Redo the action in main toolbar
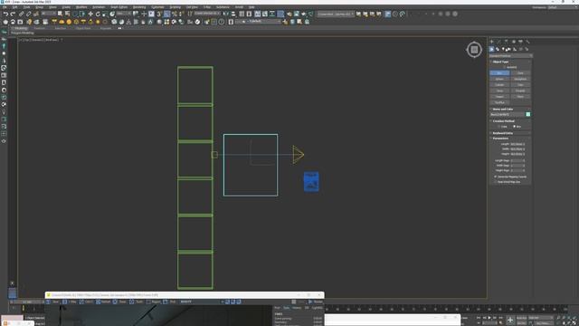The height and width of the screenshot is (326, 579). tap(13, 14)
